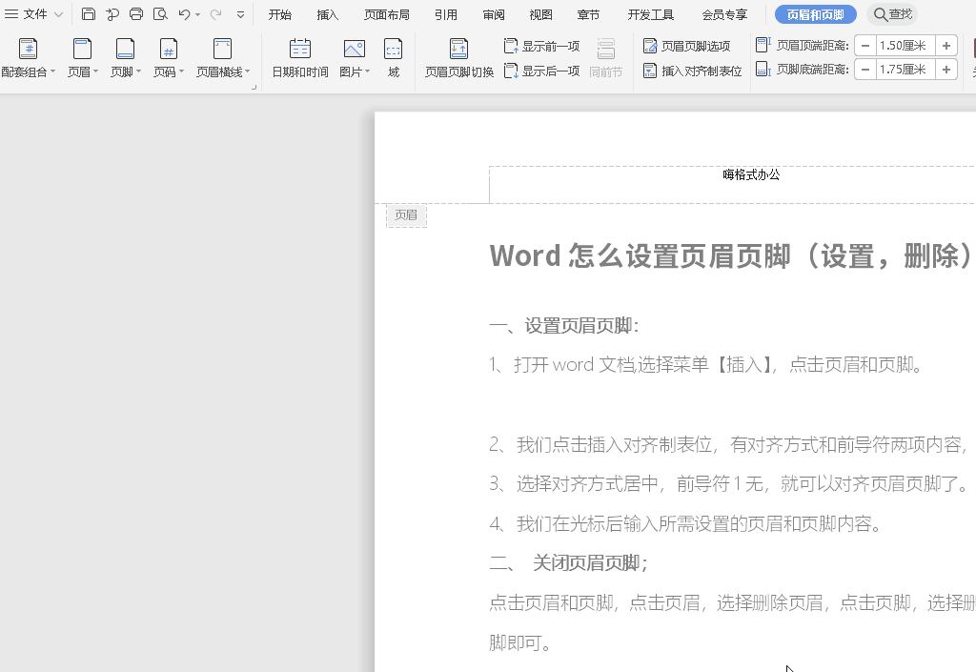The width and height of the screenshot is (976, 672).
Task: Click the Print icon
Action: pyautogui.click(x=136, y=14)
